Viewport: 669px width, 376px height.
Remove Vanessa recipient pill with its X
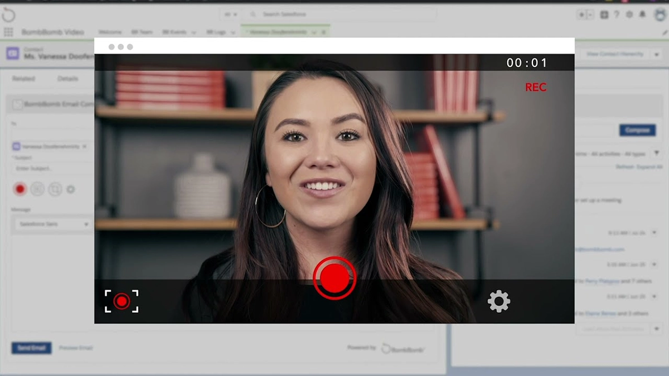click(x=84, y=147)
